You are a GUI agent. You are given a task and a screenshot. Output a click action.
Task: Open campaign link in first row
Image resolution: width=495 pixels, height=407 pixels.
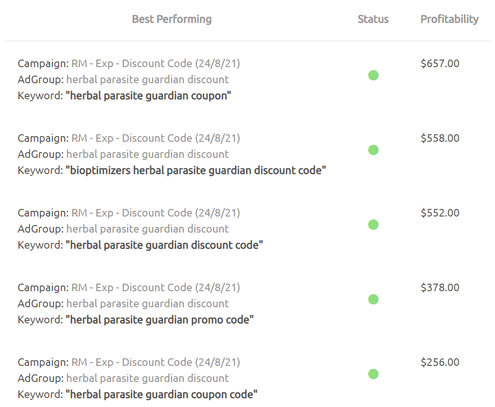[155, 64]
